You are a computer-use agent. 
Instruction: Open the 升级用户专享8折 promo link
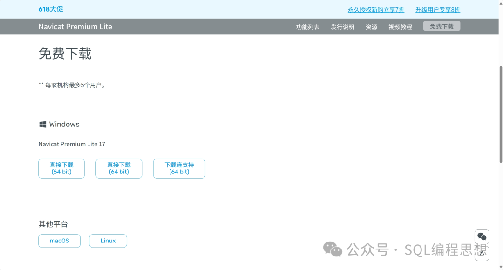tap(437, 10)
